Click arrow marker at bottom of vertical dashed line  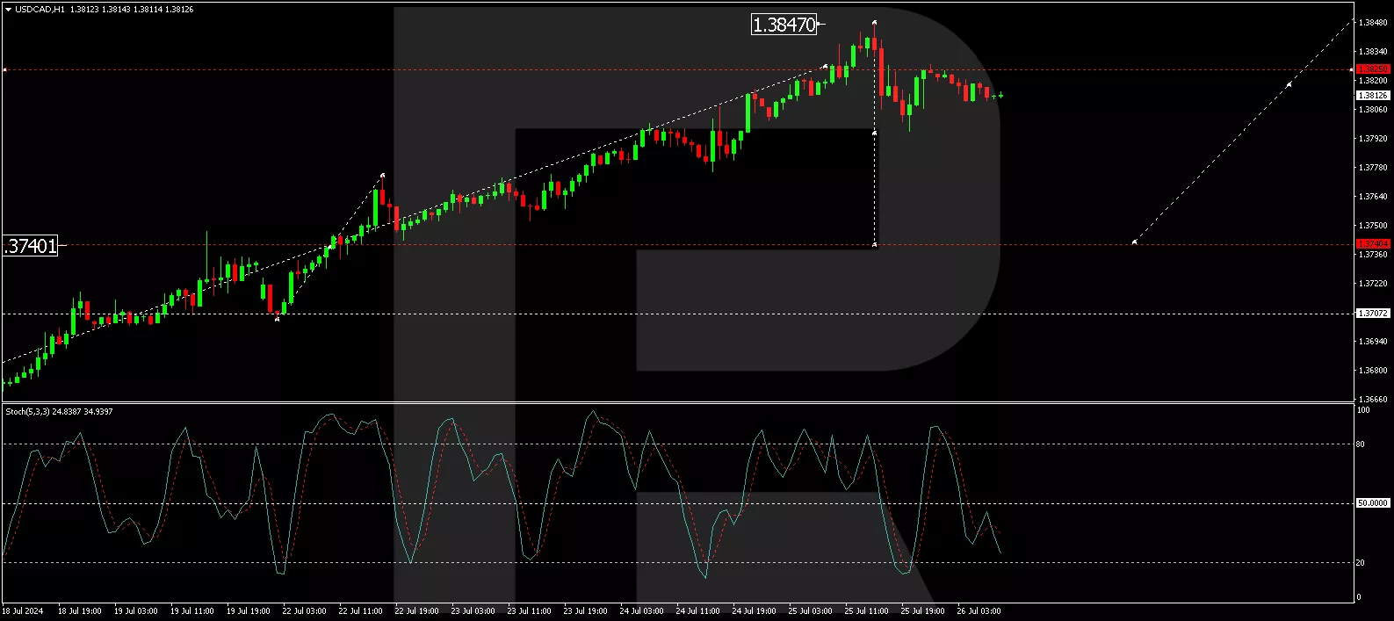875,245
